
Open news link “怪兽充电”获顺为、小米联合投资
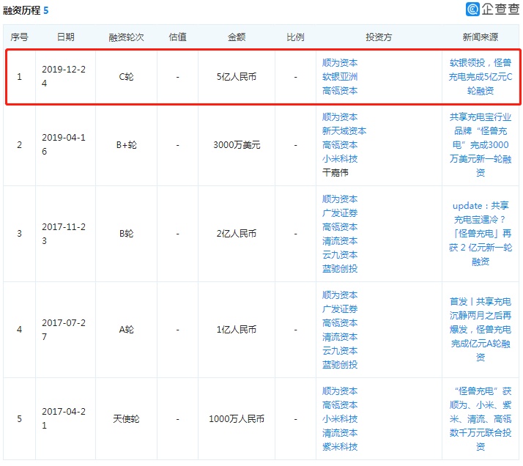[x=481, y=419]
